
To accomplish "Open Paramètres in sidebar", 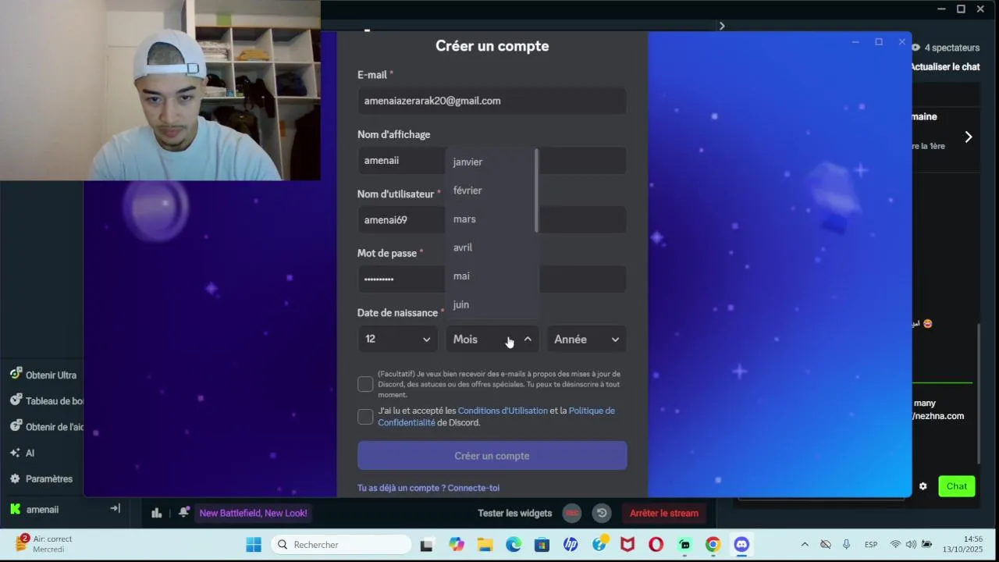I will point(41,478).
